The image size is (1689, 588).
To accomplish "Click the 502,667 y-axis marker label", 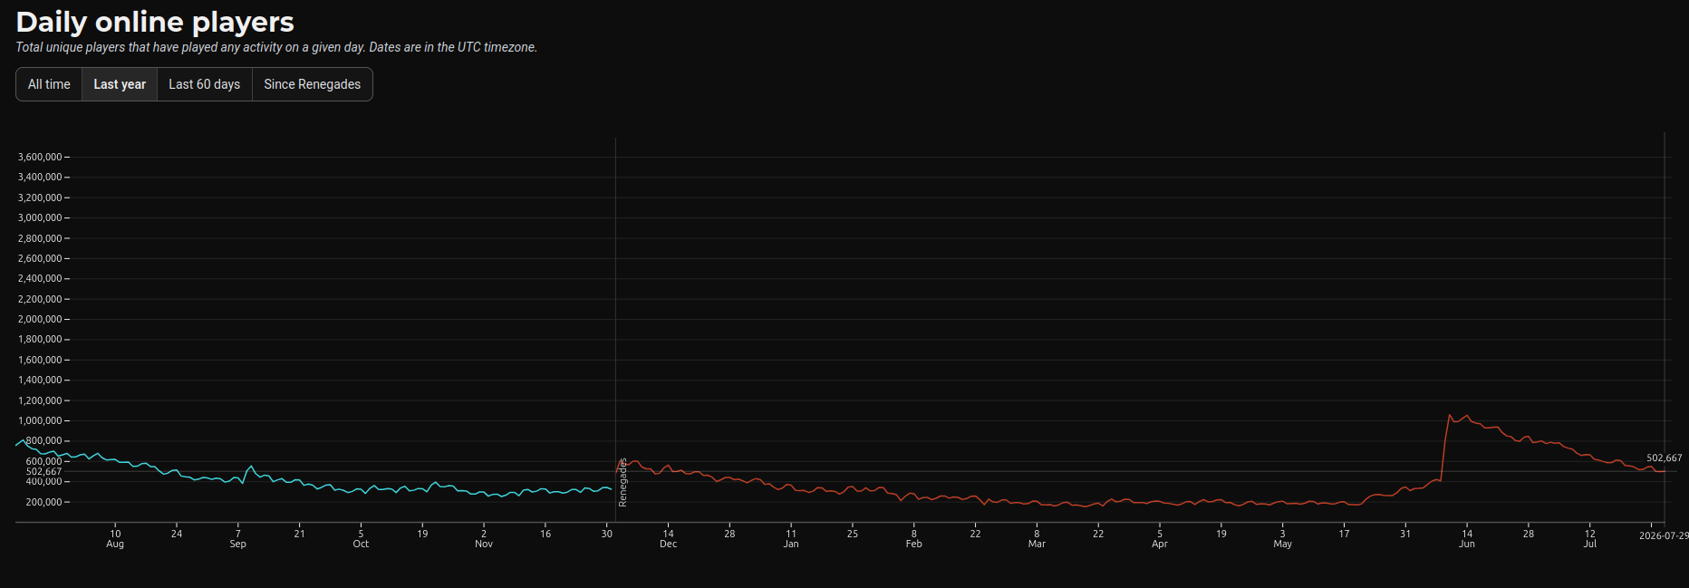I will tap(43, 471).
